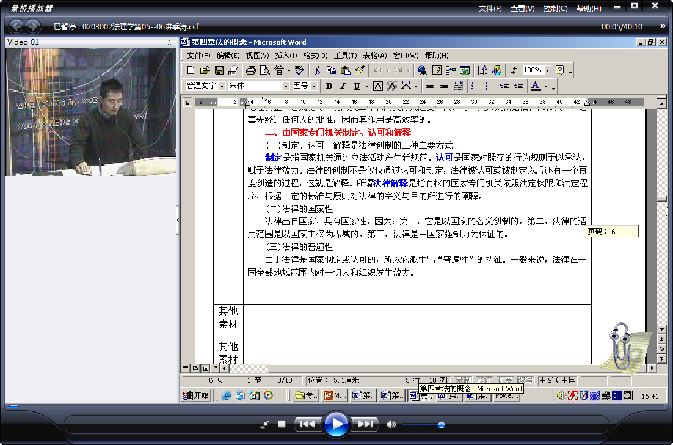
Task: Select the Format Painter brush icon
Action: click(360, 70)
